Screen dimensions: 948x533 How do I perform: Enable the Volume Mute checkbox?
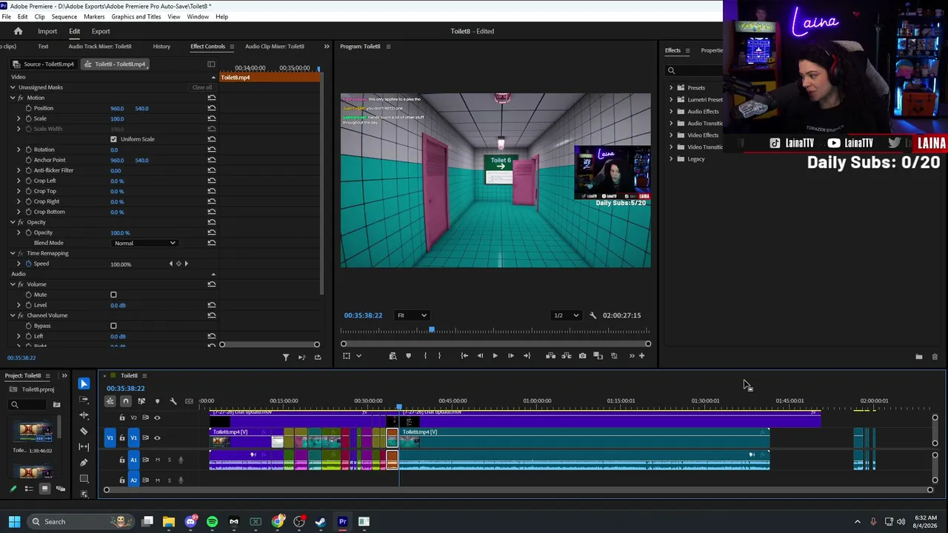click(113, 295)
